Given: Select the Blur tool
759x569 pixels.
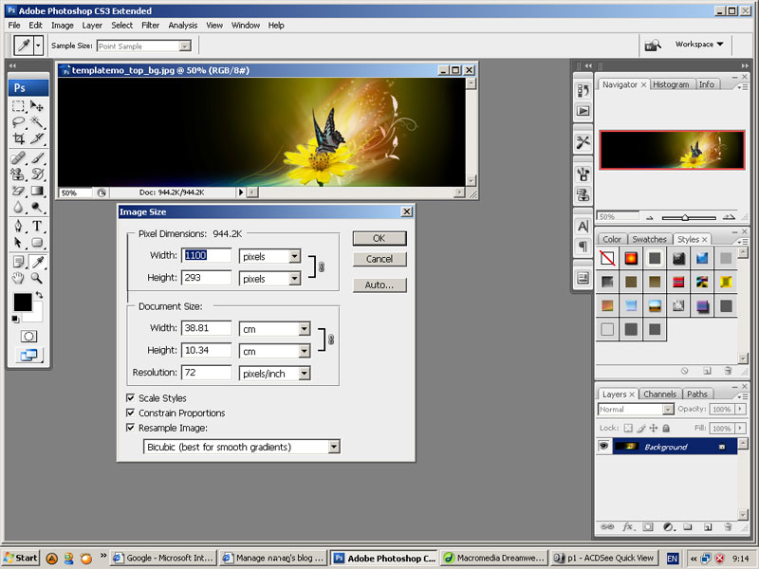Looking at the screenshot, I should point(18,207).
